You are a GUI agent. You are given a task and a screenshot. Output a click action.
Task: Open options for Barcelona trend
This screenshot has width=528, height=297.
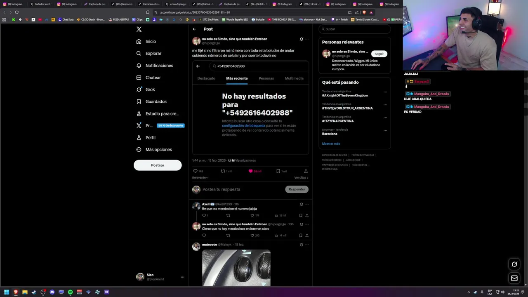[385, 130]
